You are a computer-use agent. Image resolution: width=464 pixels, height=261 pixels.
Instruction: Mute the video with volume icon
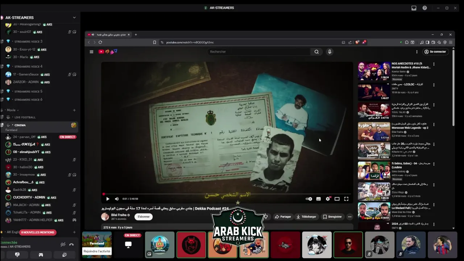117,199
